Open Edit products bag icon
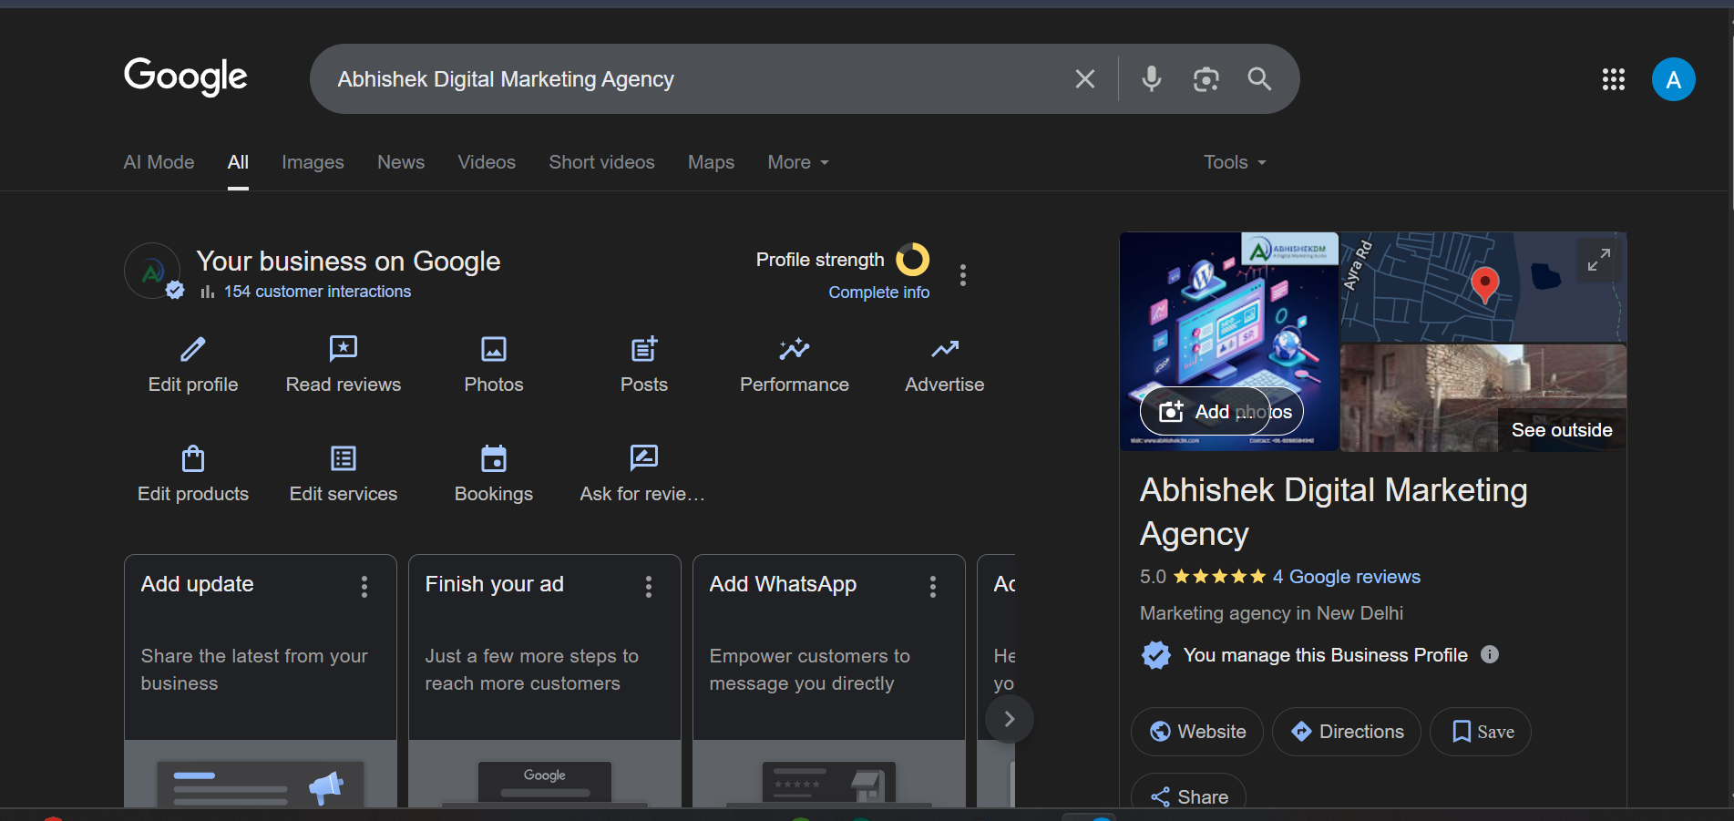Image resolution: width=1734 pixels, height=821 pixels. click(x=193, y=458)
